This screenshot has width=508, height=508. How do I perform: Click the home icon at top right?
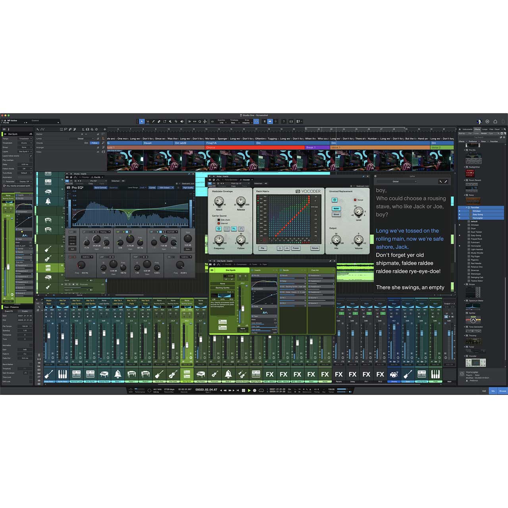click(x=495, y=121)
